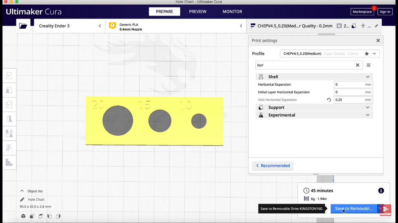Click the last tool icon in left toolbar
The width and height of the screenshot is (398, 223).
pyautogui.click(x=9, y=162)
